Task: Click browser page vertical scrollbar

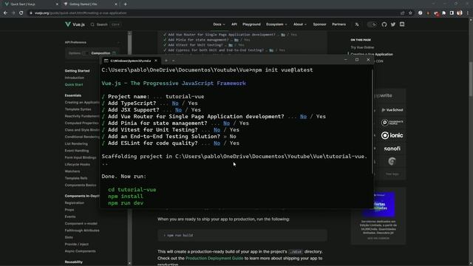Action: 471,79
